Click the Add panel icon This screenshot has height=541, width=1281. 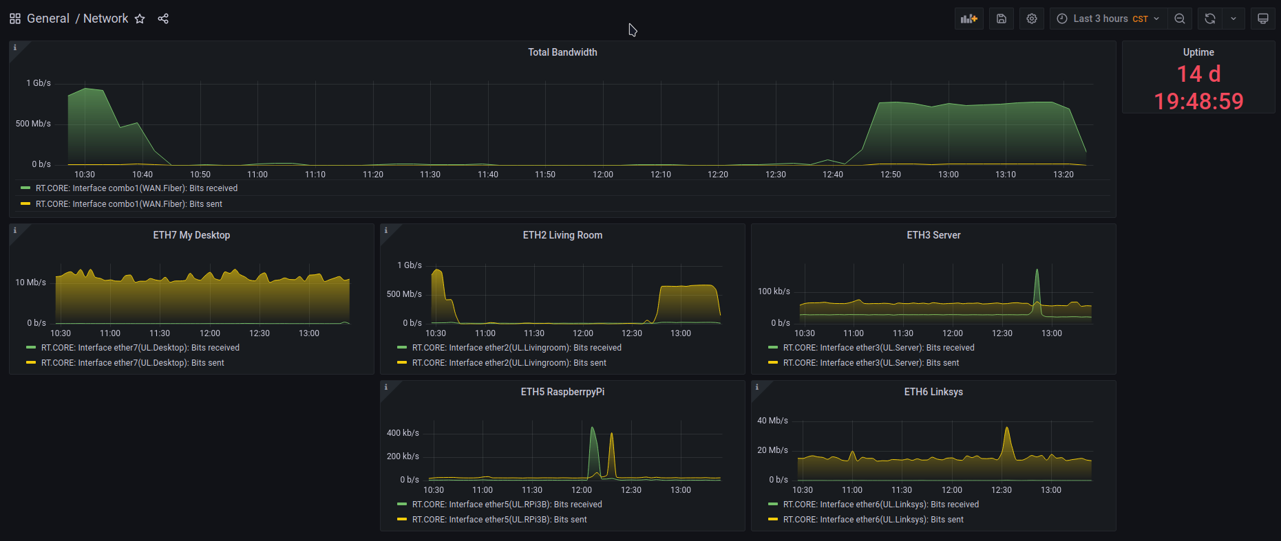click(968, 19)
